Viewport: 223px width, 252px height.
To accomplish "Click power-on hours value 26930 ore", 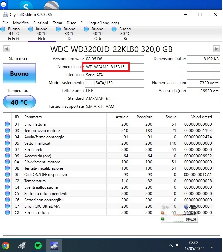I will pyautogui.click(x=203, y=91).
